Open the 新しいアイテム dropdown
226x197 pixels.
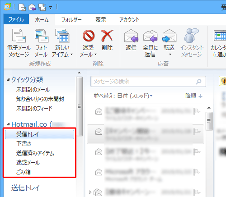[x=62, y=43]
